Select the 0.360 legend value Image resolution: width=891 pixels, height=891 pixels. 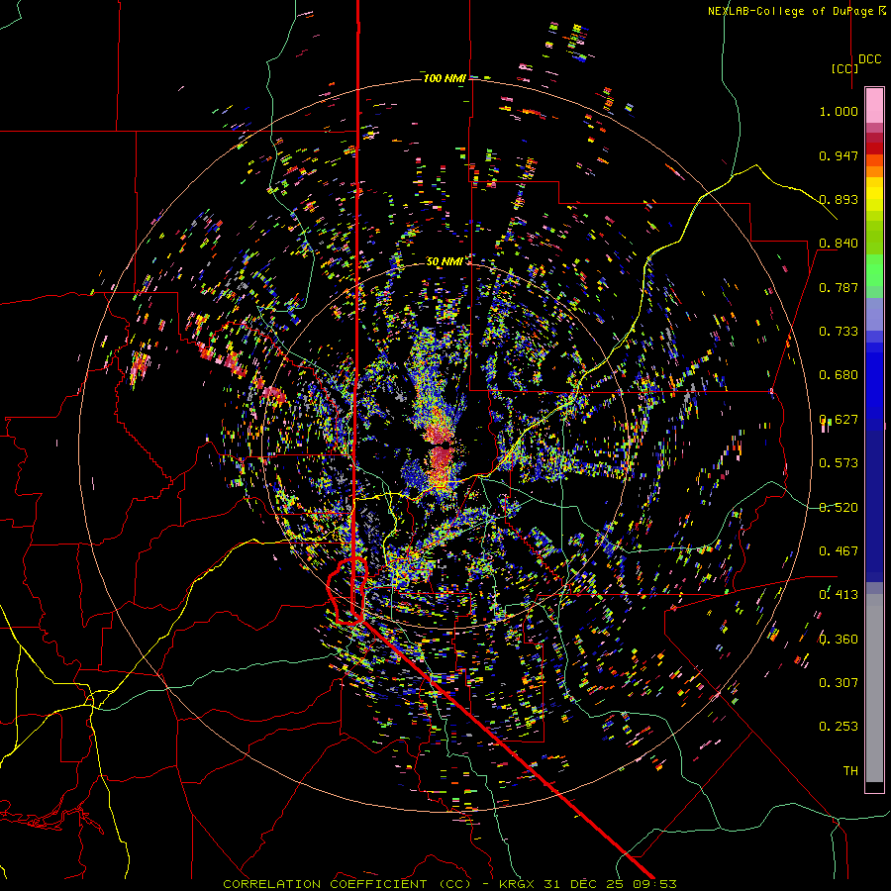click(x=839, y=640)
